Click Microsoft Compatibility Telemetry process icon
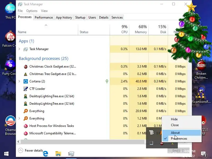Screen dimensions: 212x159 click(x=25, y=133)
